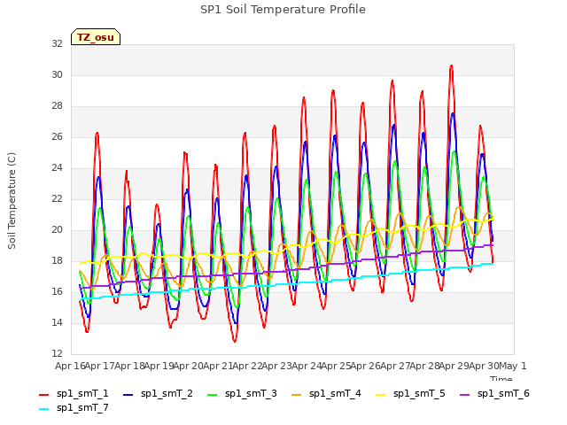Click the 12 y-axis tick label
567x425 pixels.
pyautogui.click(x=57, y=353)
